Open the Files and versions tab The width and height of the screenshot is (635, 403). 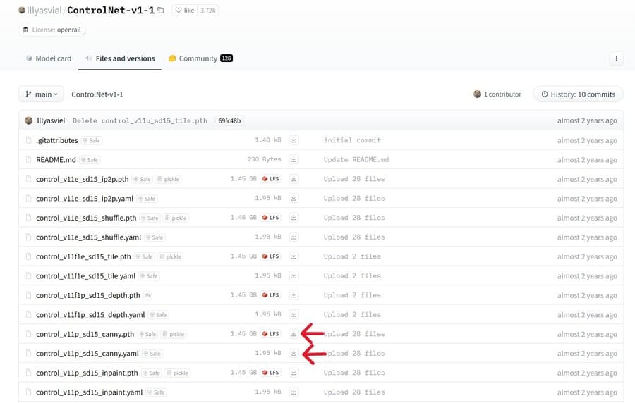[x=120, y=58]
